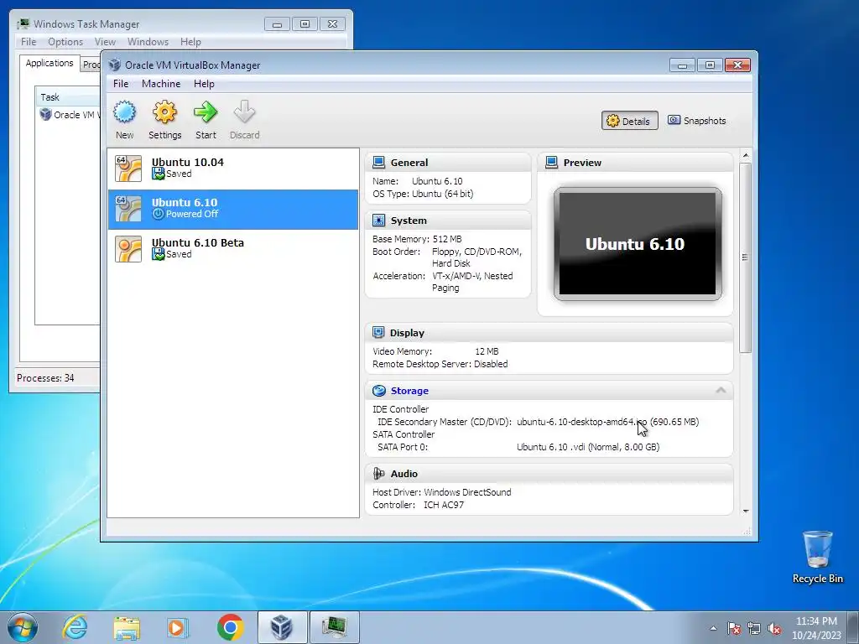
Task: Click the Saved state icon of Ubuntu 10.04
Action: [x=159, y=174]
